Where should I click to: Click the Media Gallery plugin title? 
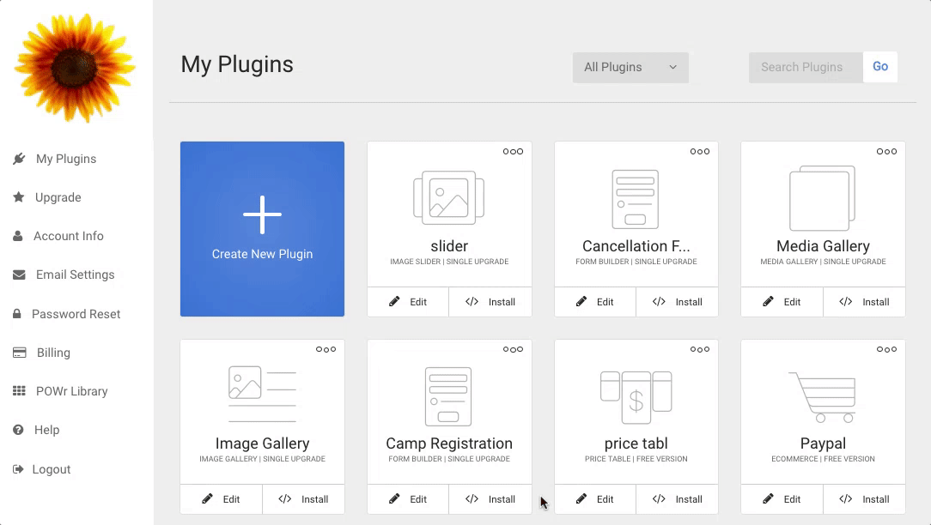823,246
